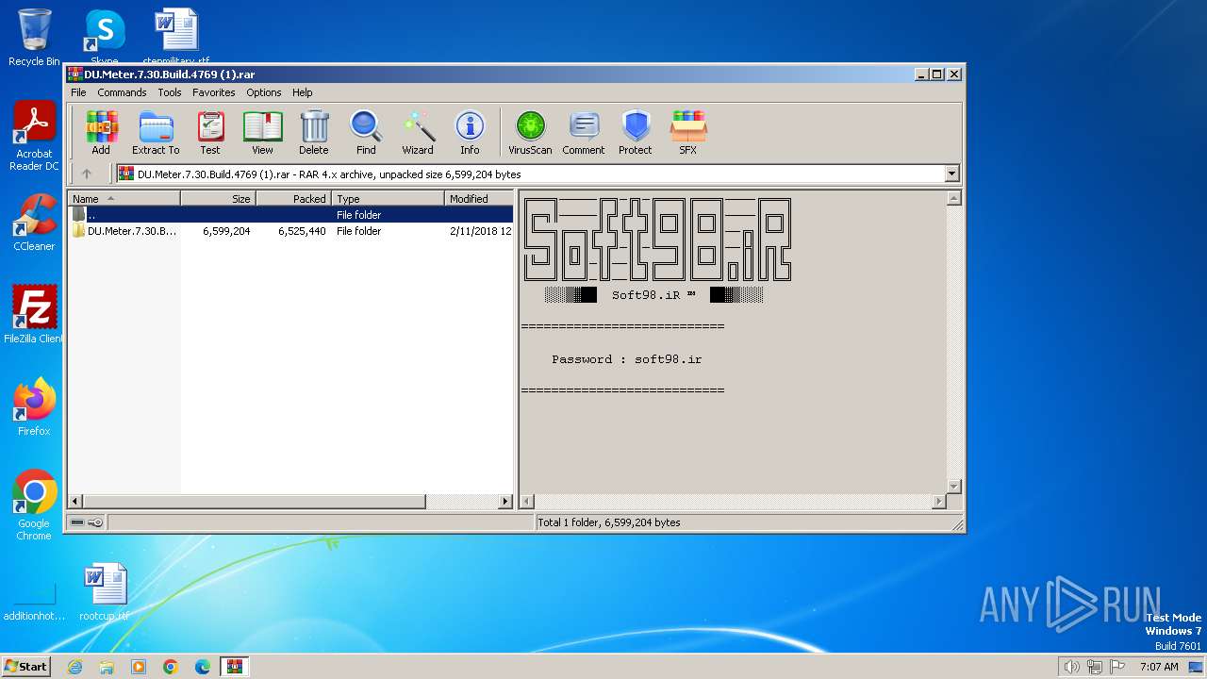Select the parent folder '..' row

tap(290, 215)
